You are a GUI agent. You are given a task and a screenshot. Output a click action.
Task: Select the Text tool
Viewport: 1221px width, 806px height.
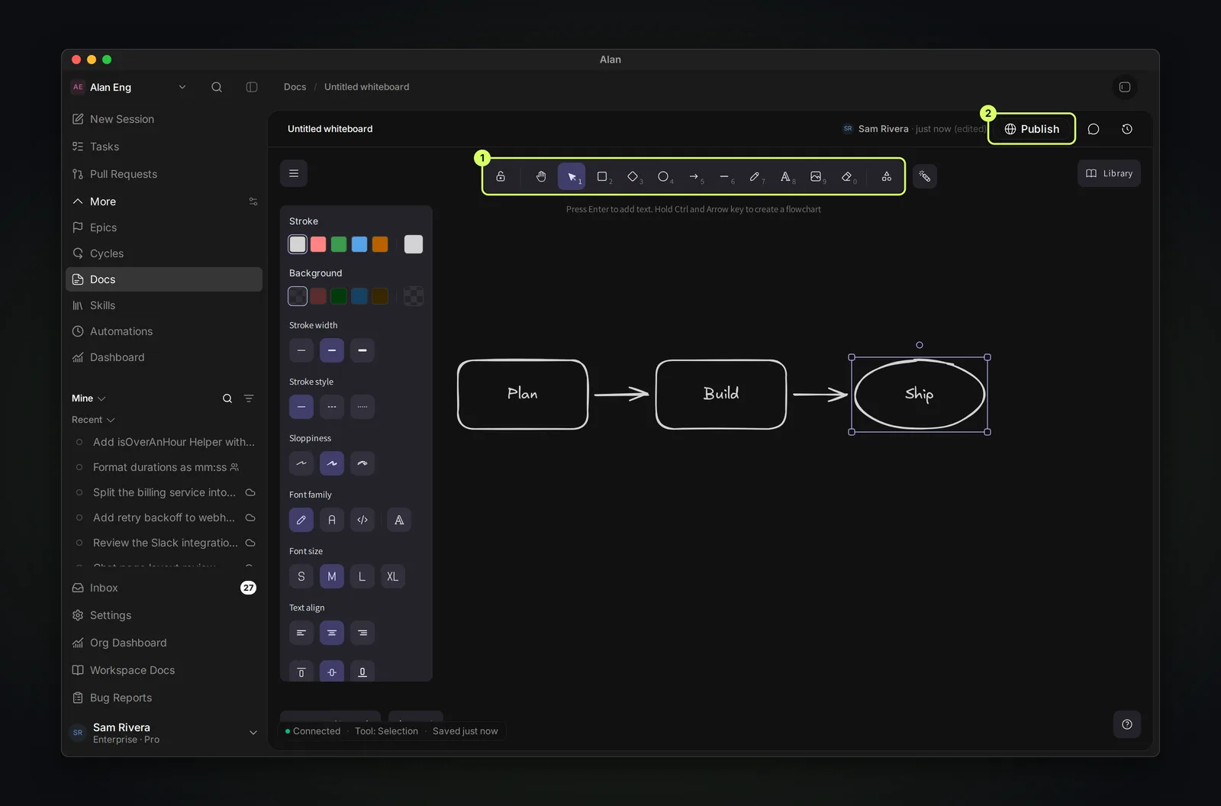[x=785, y=176]
